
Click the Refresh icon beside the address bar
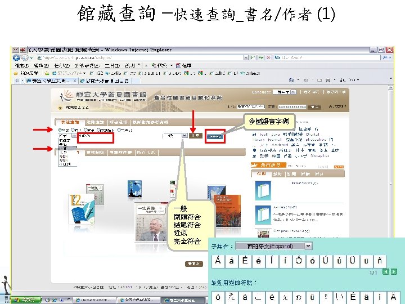(x=261, y=57)
